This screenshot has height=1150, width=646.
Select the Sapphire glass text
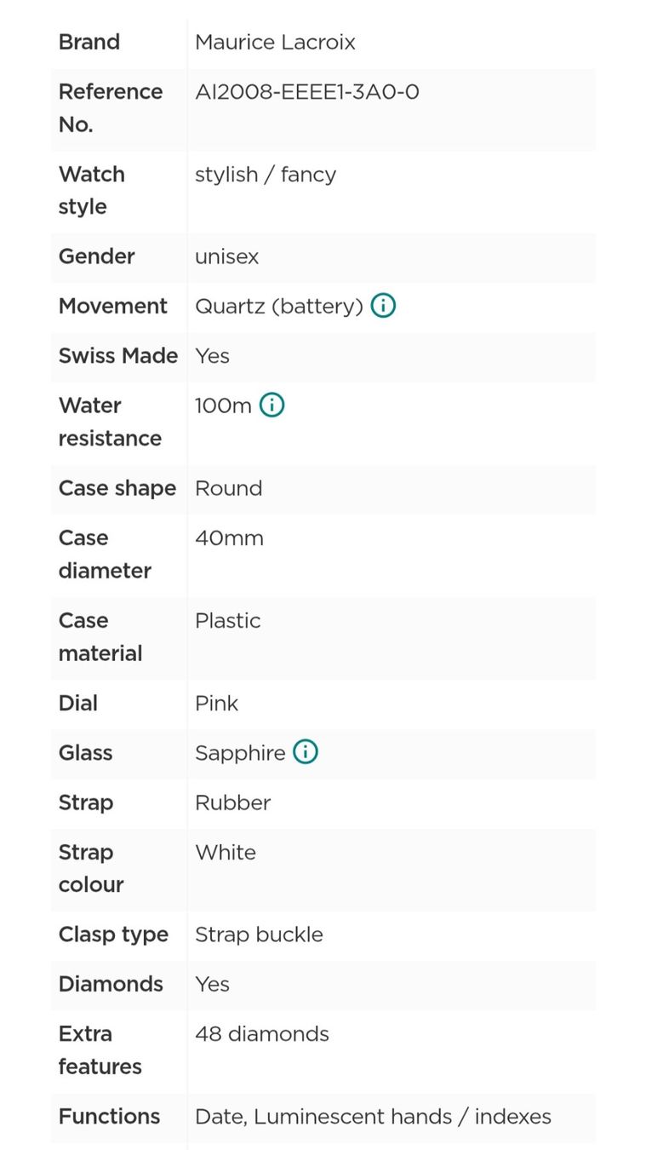[240, 753]
